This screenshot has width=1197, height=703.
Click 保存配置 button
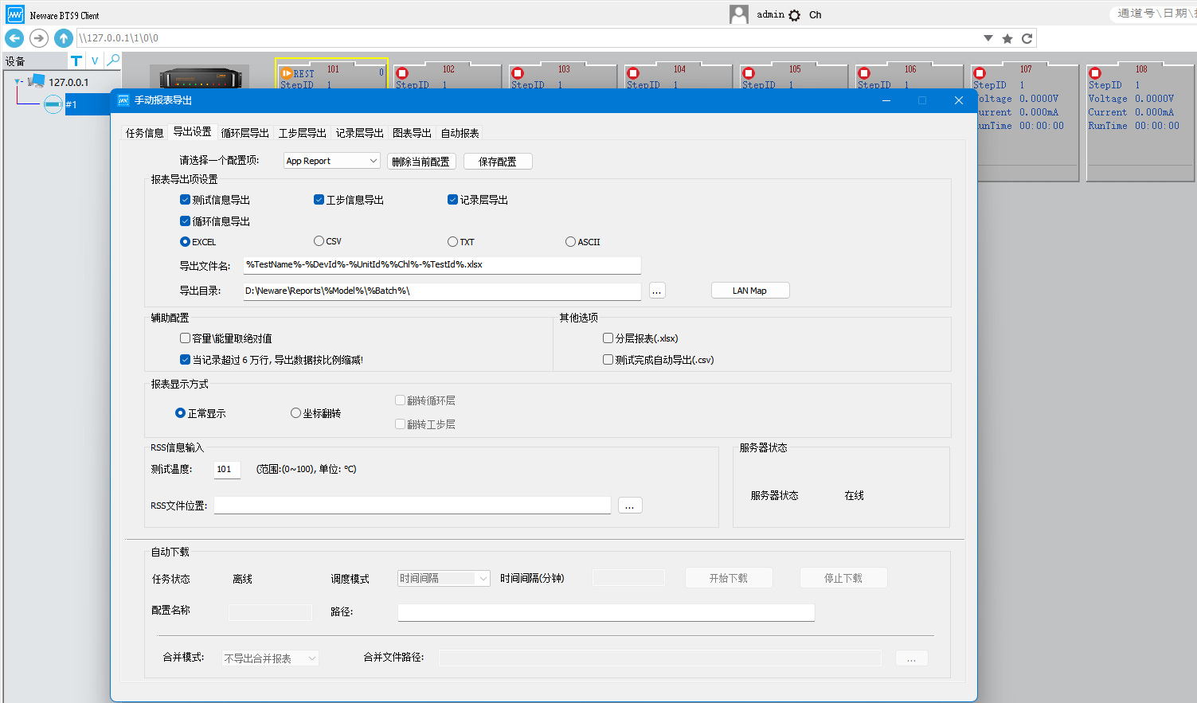[498, 162]
